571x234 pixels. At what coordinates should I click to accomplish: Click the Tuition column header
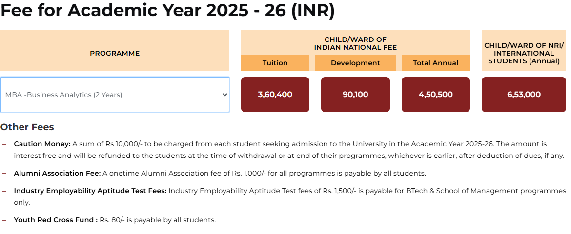pyautogui.click(x=275, y=63)
